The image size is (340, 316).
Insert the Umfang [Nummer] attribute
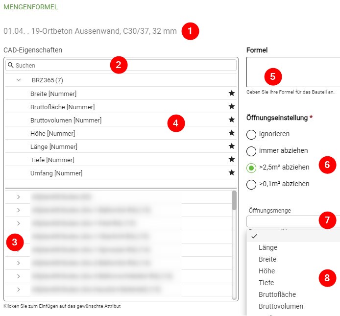point(56,173)
